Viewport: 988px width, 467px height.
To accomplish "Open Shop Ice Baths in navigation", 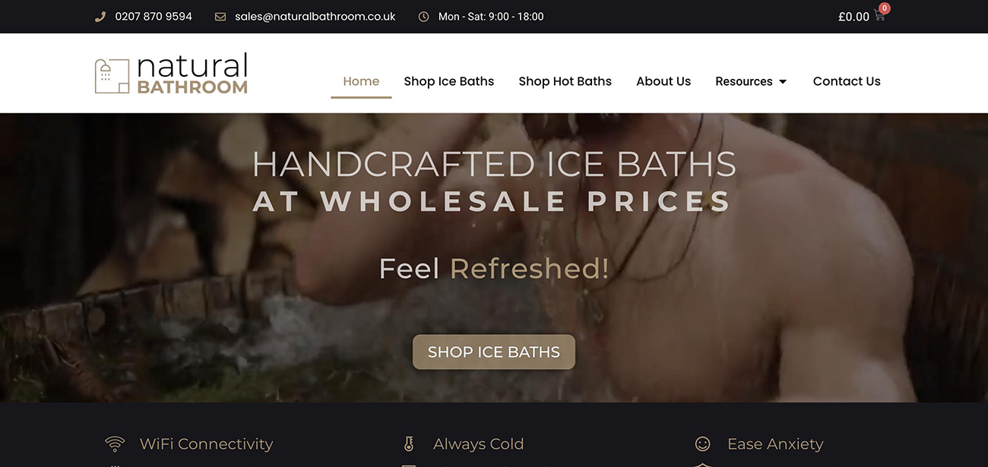I will tap(449, 81).
